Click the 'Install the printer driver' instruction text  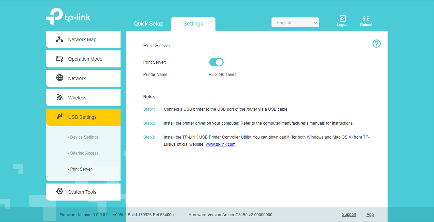(259, 123)
